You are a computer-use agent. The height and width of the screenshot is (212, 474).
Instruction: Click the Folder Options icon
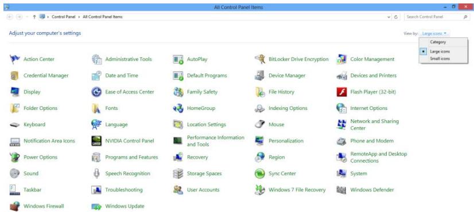pos(14,108)
